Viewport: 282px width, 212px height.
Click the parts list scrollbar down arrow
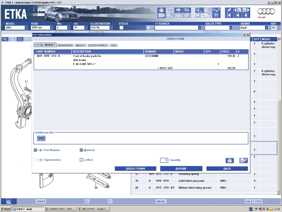coord(279,193)
